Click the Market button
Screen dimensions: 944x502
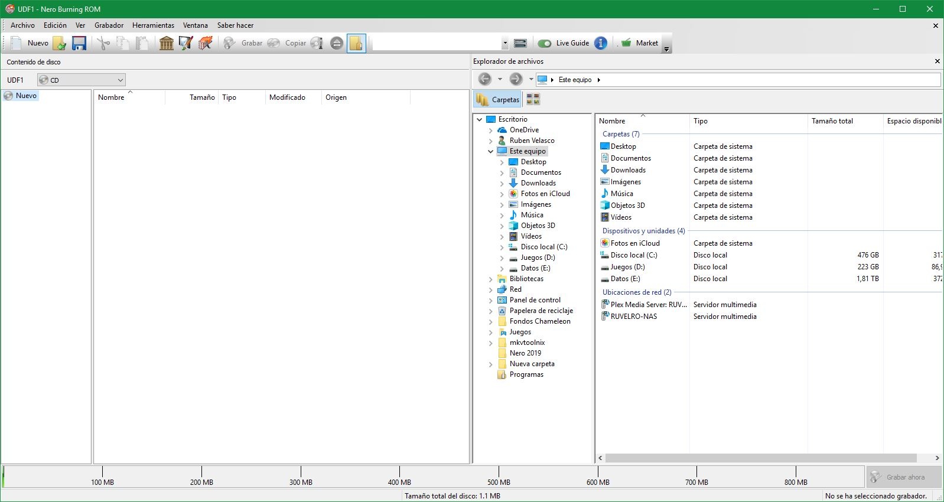[640, 43]
